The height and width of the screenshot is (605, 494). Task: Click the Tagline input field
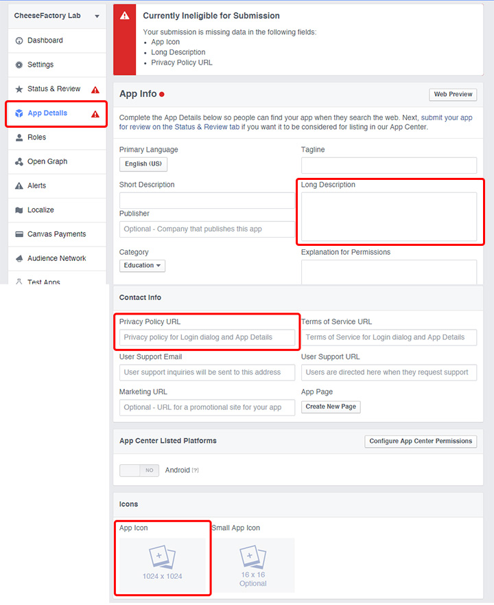click(389, 165)
